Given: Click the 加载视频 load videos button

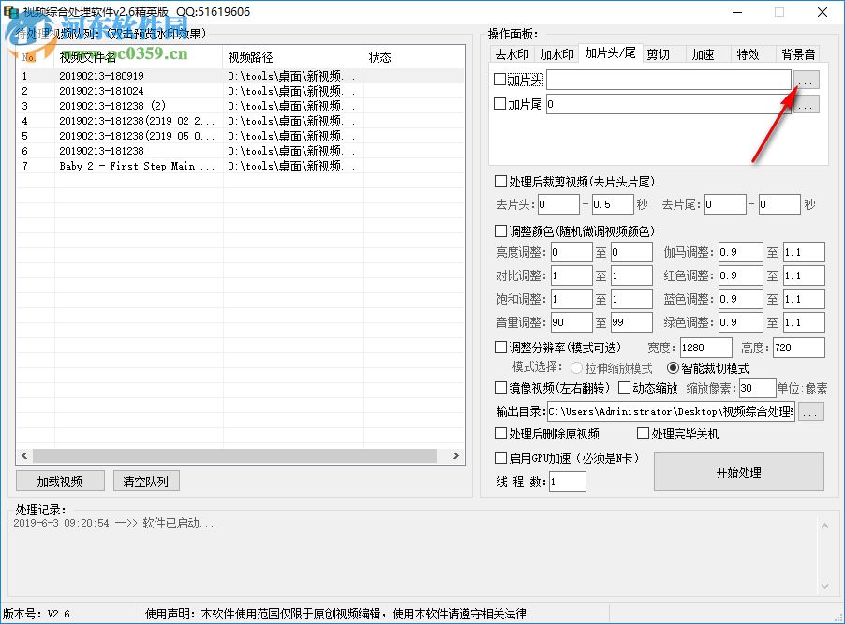Looking at the screenshot, I should pyautogui.click(x=59, y=480).
